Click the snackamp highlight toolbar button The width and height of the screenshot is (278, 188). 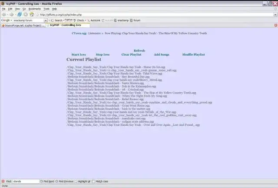121,20
